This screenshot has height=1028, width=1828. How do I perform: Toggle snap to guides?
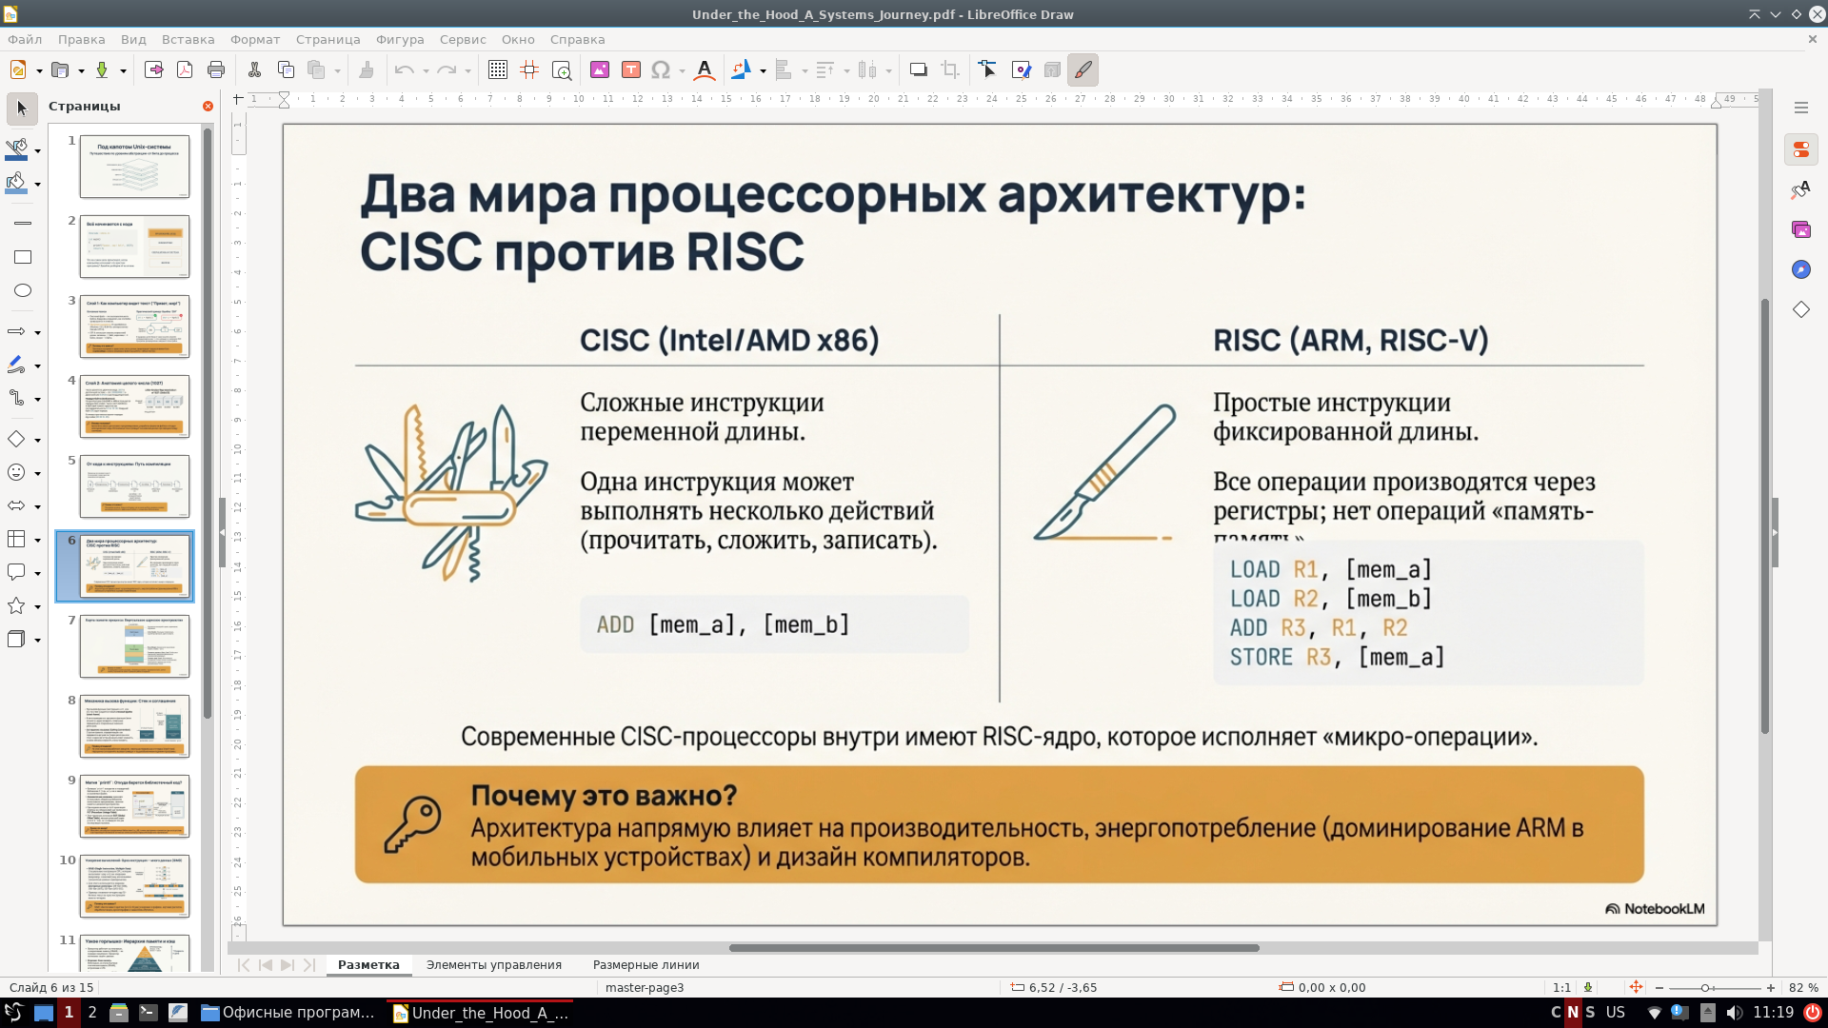coord(529,69)
